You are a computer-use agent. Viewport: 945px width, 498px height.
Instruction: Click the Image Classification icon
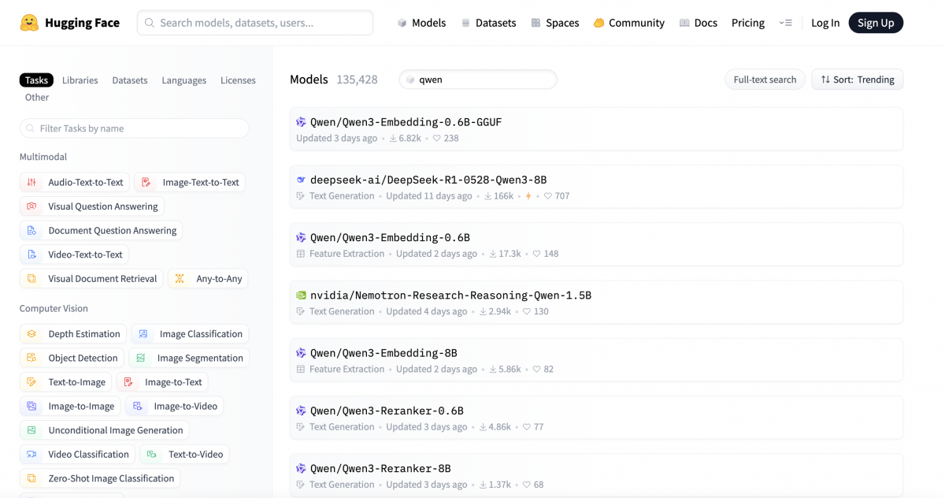tap(143, 334)
